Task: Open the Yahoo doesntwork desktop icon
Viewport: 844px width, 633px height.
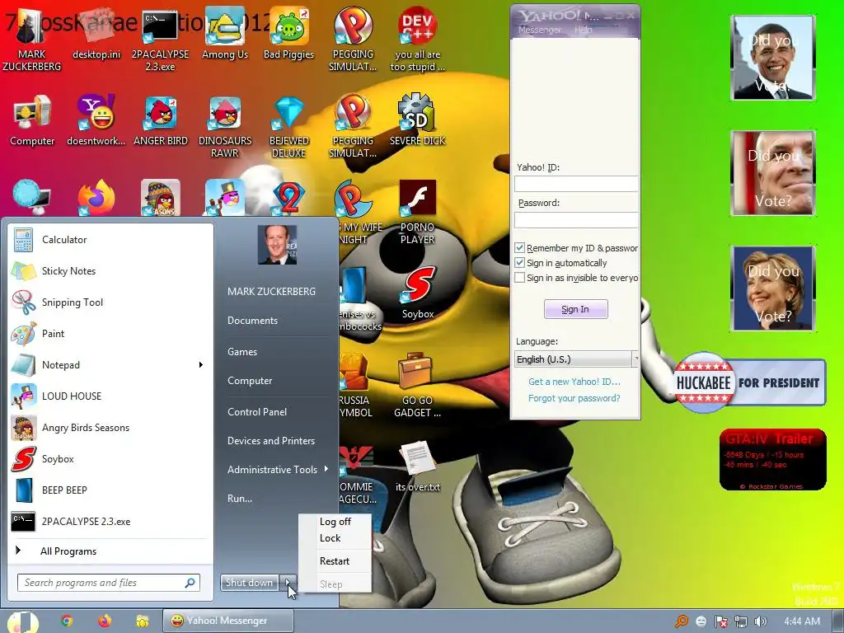Action: pyautogui.click(x=97, y=120)
